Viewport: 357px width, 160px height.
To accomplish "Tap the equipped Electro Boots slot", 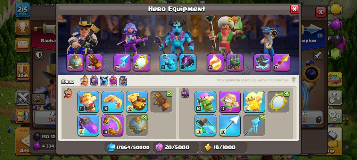I will (262, 63).
